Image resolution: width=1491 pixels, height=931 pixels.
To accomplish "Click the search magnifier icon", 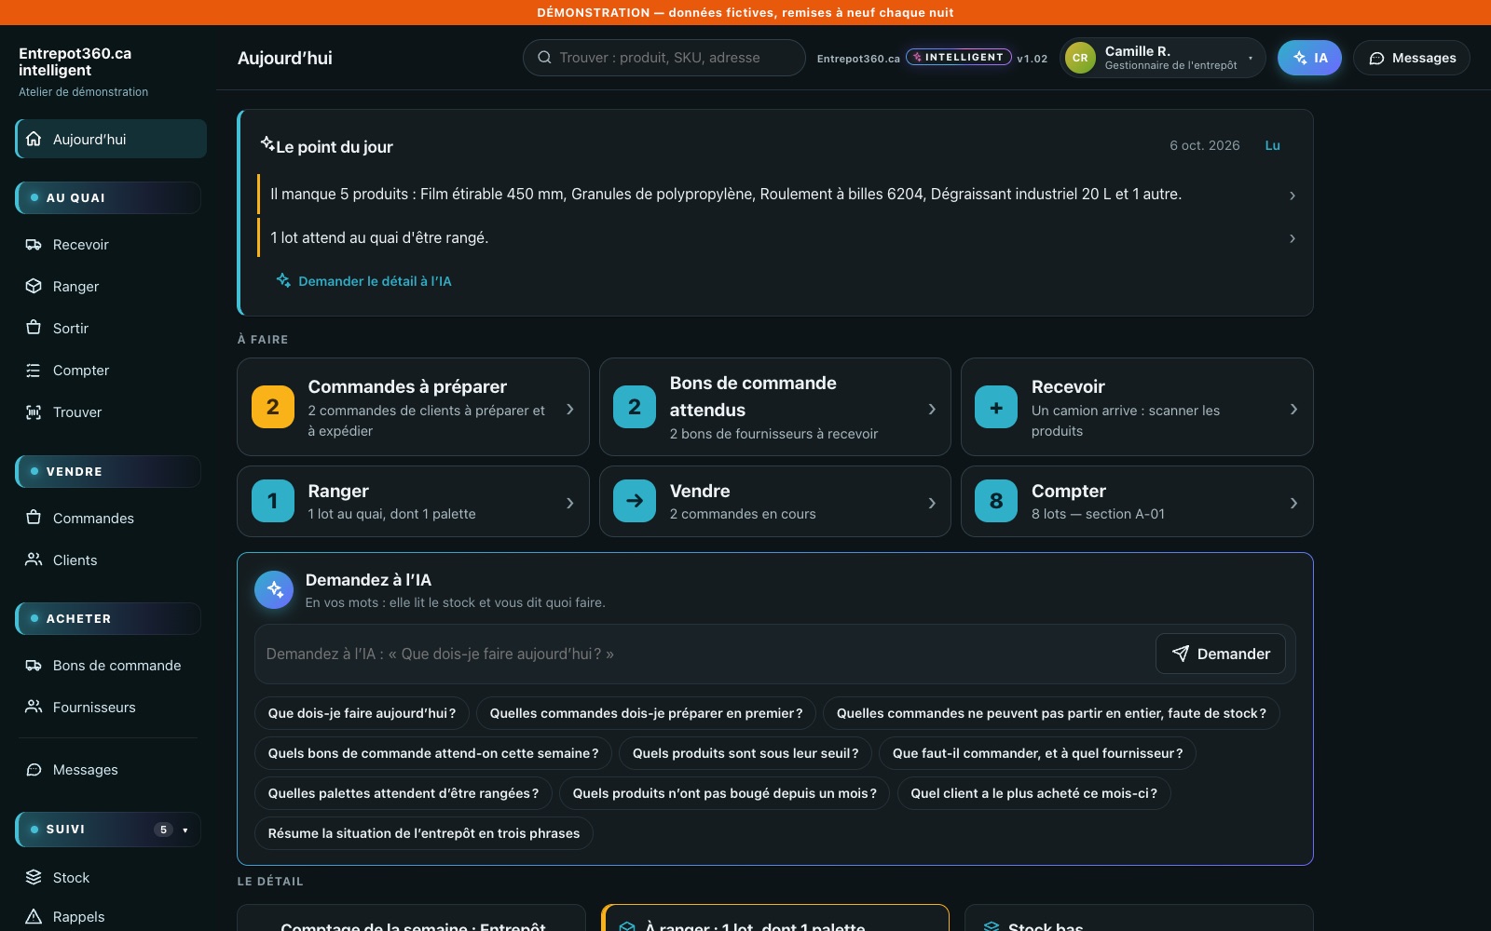I will coord(544,58).
